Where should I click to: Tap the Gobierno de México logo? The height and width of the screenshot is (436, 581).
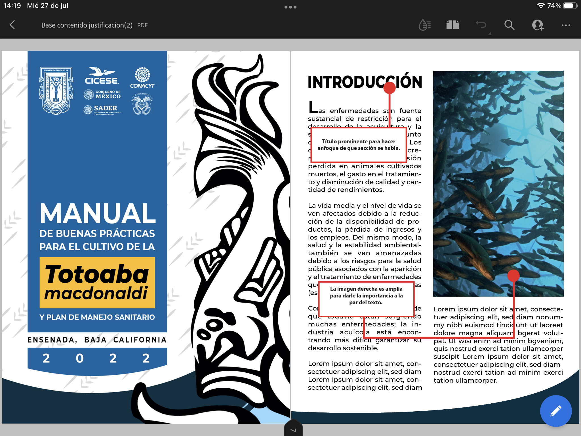pos(102,94)
